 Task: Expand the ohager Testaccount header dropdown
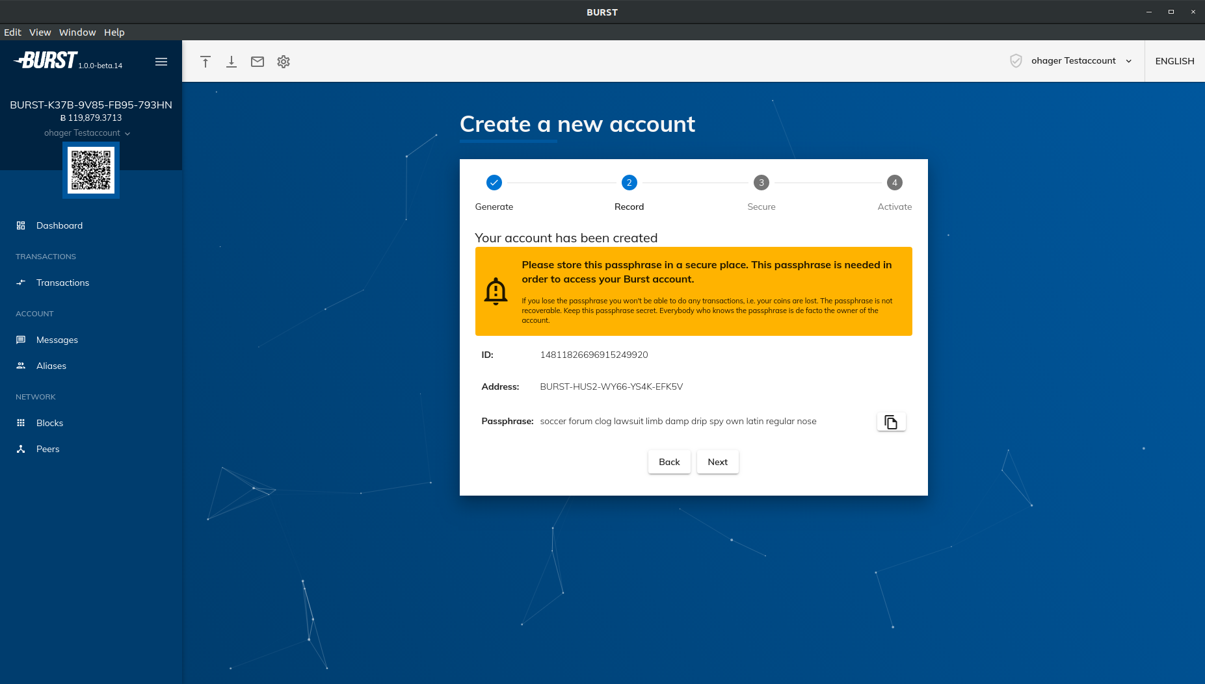(x=1081, y=61)
